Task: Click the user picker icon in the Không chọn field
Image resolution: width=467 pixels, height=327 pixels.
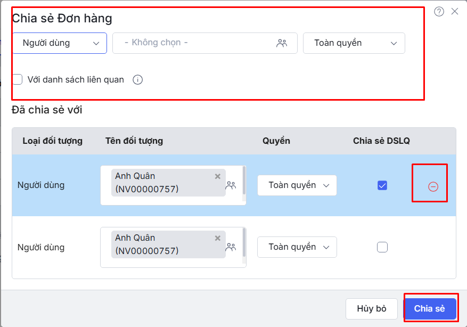Action: [x=282, y=43]
